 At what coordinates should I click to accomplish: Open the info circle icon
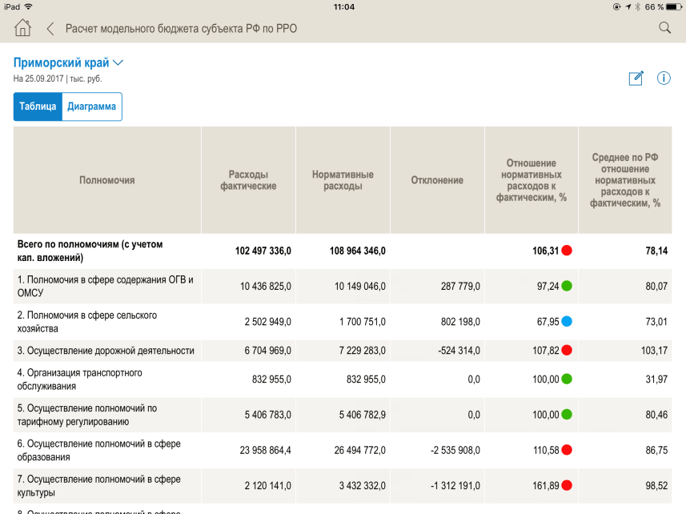(x=664, y=78)
